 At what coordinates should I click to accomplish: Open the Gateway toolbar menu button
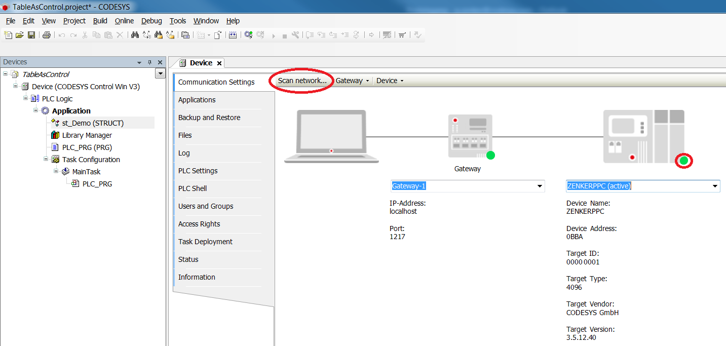(x=352, y=81)
